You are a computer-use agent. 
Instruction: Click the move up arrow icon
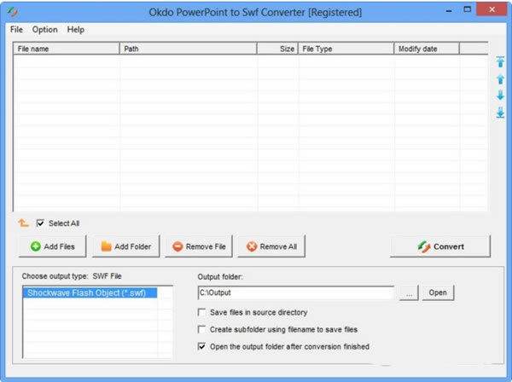(x=500, y=79)
